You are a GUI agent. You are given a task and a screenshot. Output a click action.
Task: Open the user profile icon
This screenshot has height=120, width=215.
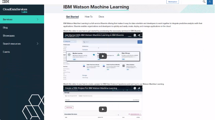pos(210,2)
